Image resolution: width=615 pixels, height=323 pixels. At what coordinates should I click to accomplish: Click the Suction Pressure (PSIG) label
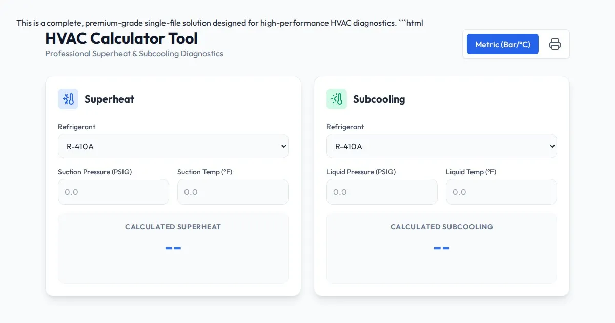(x=95, y=172)
